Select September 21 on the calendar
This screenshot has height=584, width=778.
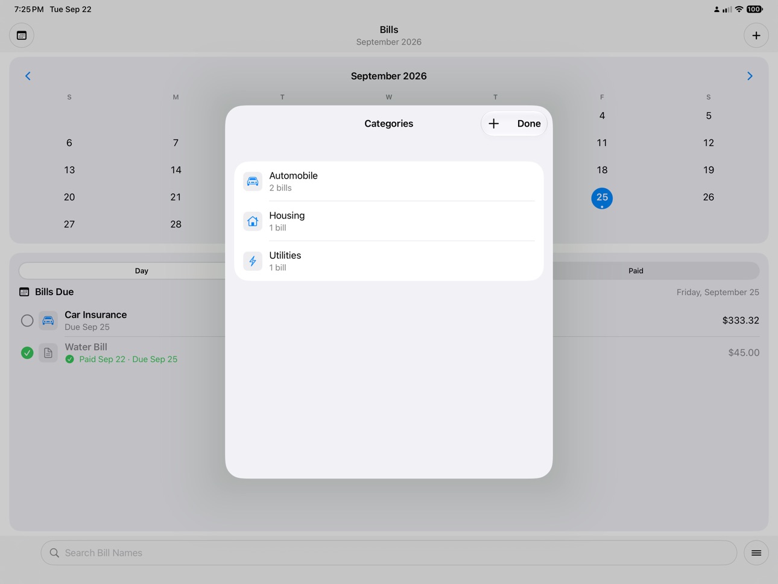pyautogui.click(x=176, y=197)
